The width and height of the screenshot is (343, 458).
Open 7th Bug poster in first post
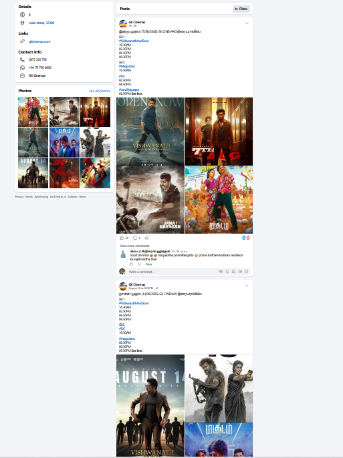point(219,132)
